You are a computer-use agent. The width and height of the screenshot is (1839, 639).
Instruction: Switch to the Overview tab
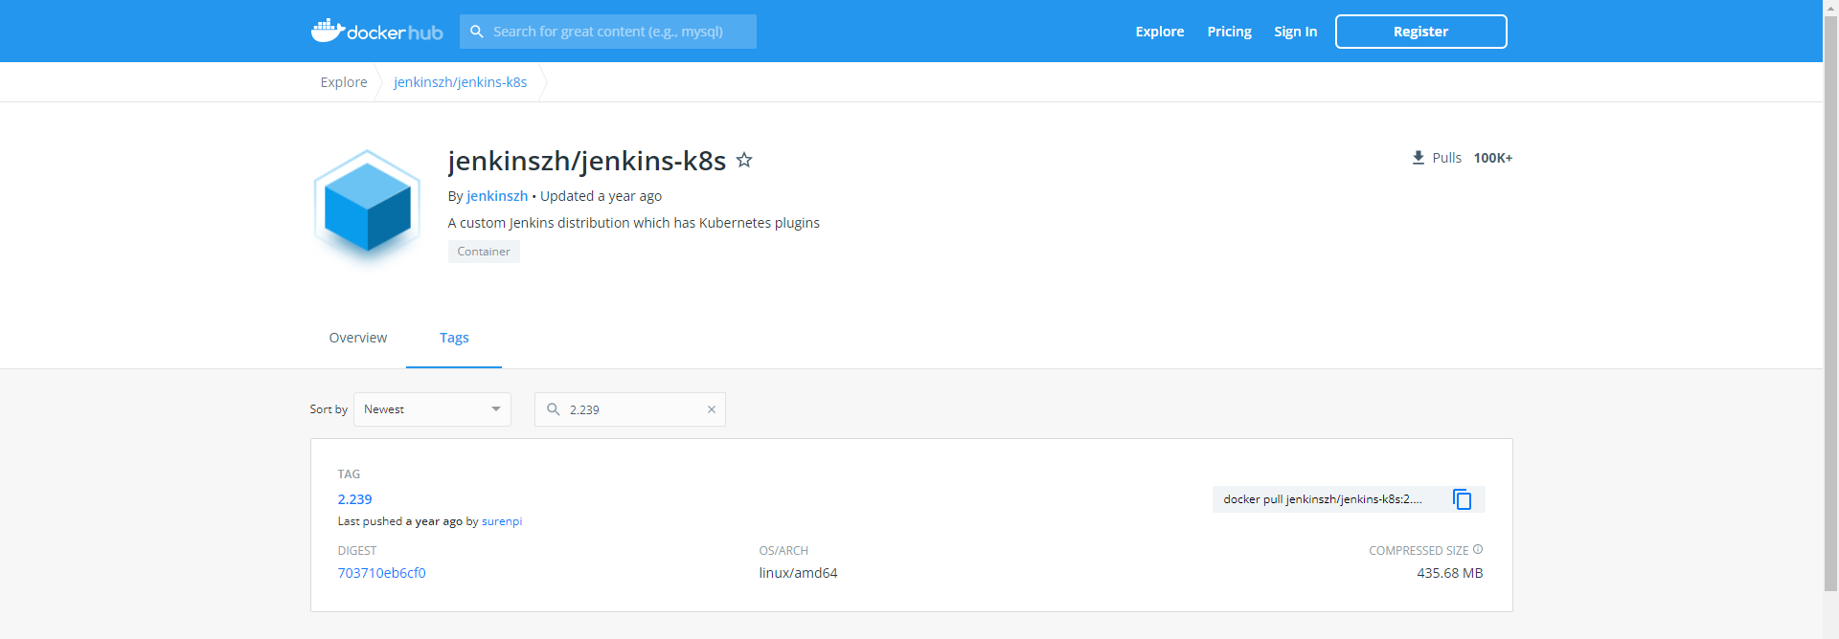tap(358, 338)
